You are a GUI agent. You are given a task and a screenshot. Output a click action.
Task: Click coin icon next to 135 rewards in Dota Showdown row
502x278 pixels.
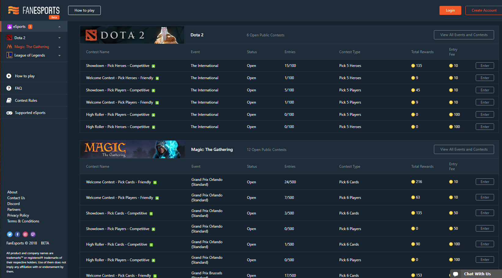pyautogui.click(x=413, y=66)
